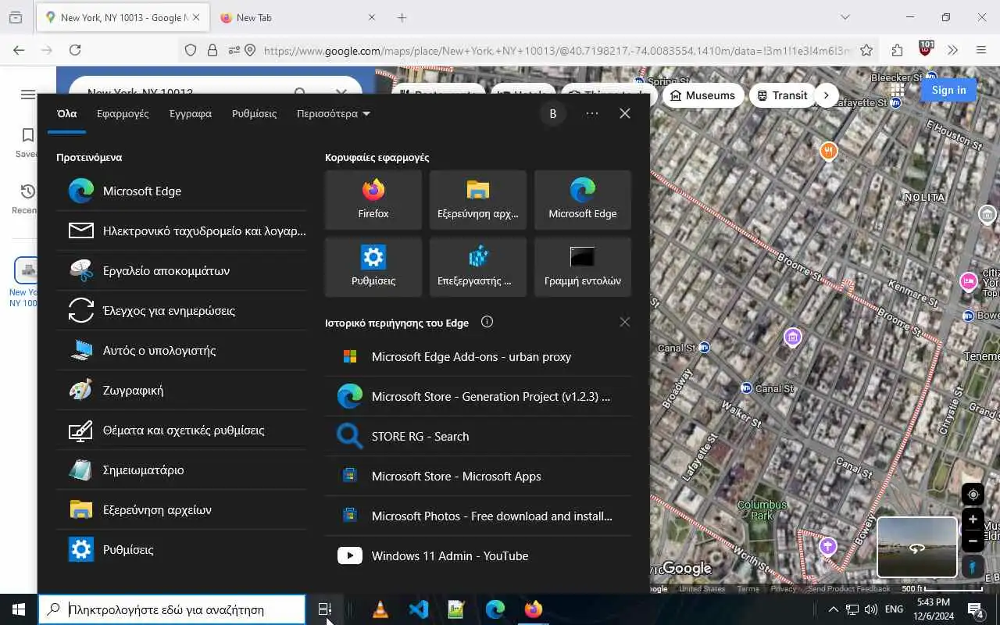Open Visual Studio Code from taskbar
This screenshot has width=1000, height=625.
tap(419, 609)
